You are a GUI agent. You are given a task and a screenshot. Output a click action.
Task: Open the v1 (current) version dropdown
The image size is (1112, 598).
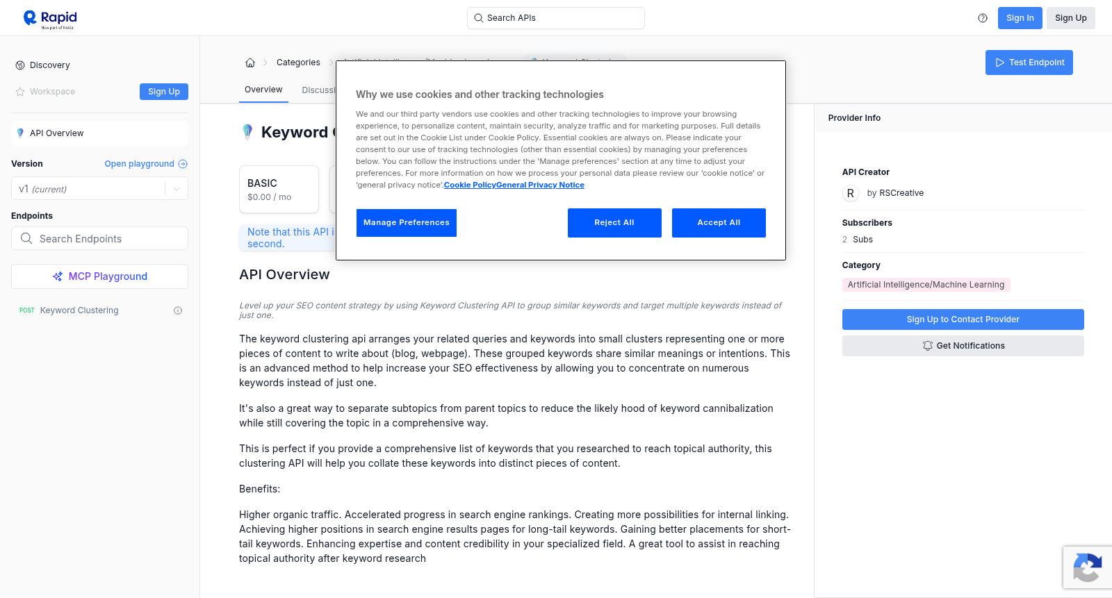[x=99, y=189]
